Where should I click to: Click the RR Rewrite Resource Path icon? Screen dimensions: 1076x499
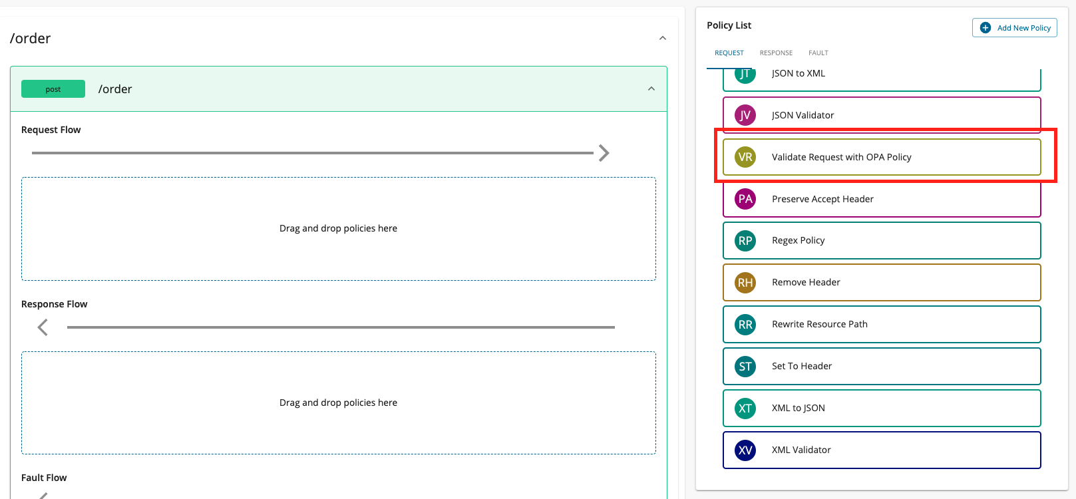[x=745, y=325]
